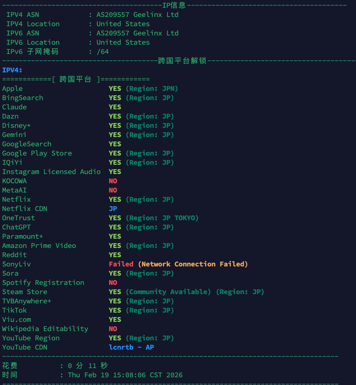Click the Claude YES result

pos(115,107)
